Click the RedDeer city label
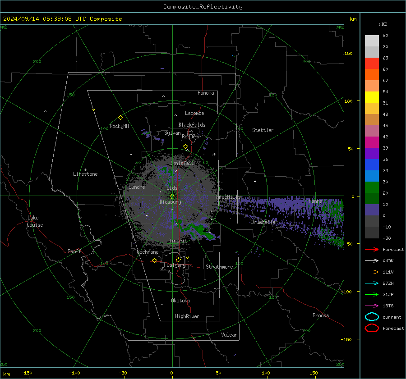The image size is (406, 379). 191,137
